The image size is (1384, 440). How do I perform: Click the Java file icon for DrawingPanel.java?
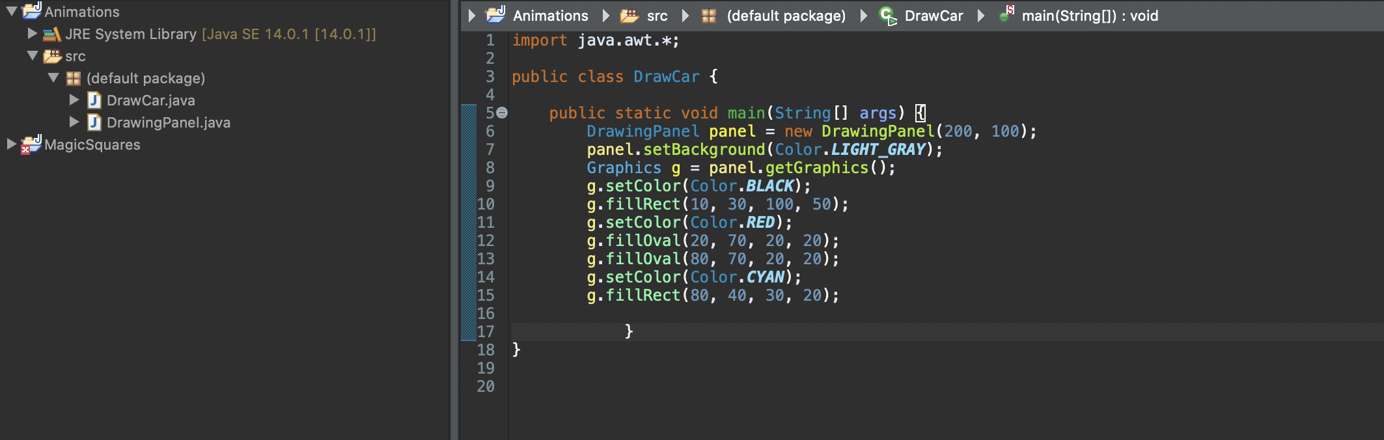tap(94, 122)
